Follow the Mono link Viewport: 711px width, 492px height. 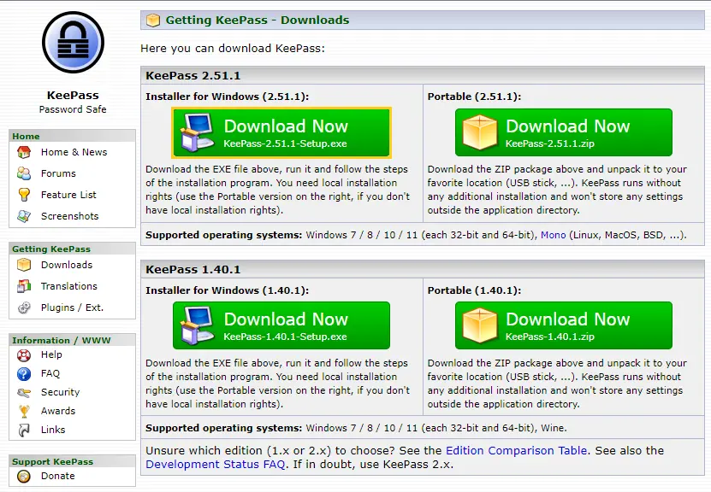point(554,235)
